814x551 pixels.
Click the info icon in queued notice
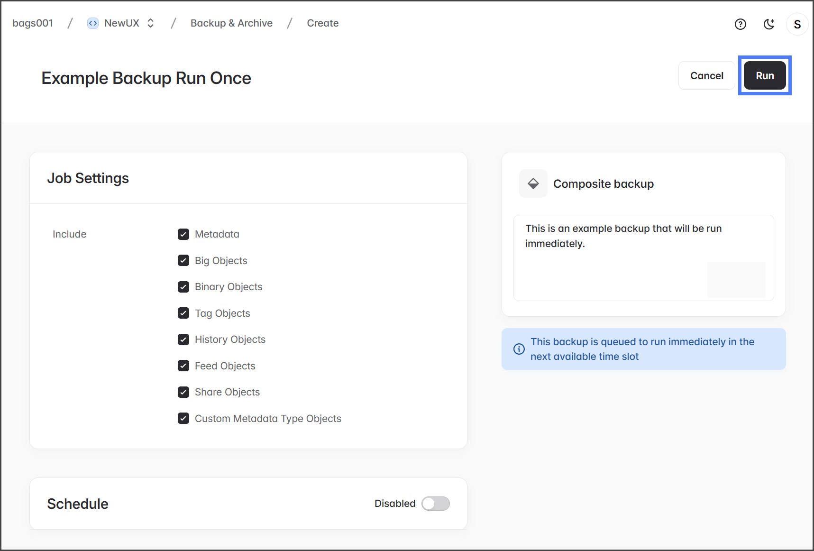click(x=519, y=349)
